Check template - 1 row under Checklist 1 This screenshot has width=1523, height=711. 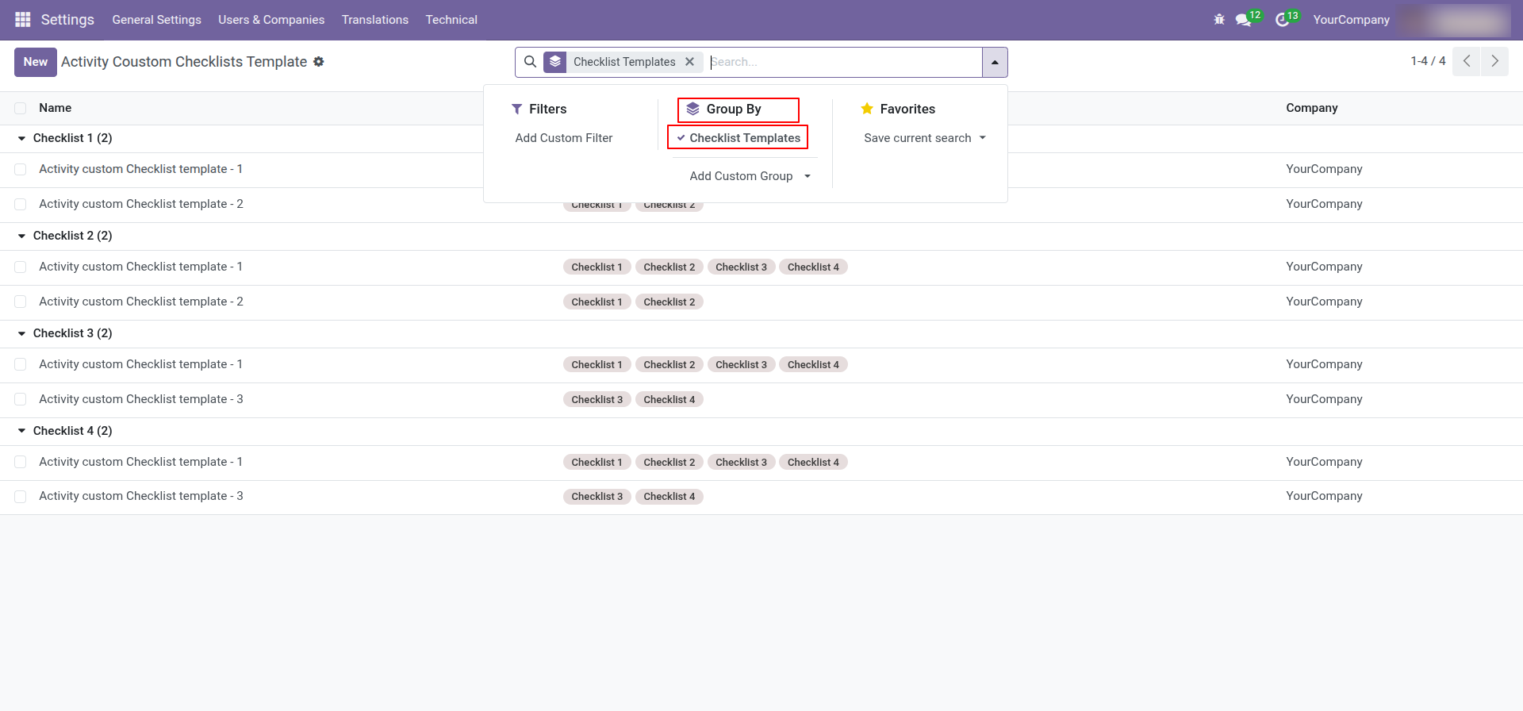click(21, 169)
